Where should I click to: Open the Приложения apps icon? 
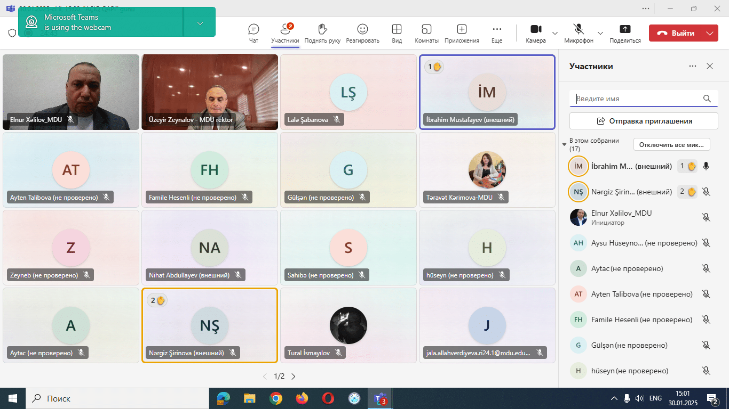[x=462, y=30]
